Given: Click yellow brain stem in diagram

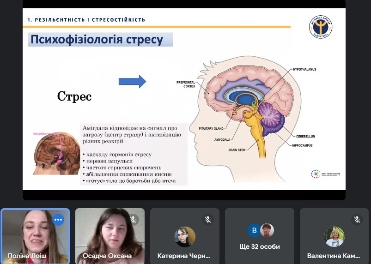Looking at the screenshot, I should [x=258, y=135].
